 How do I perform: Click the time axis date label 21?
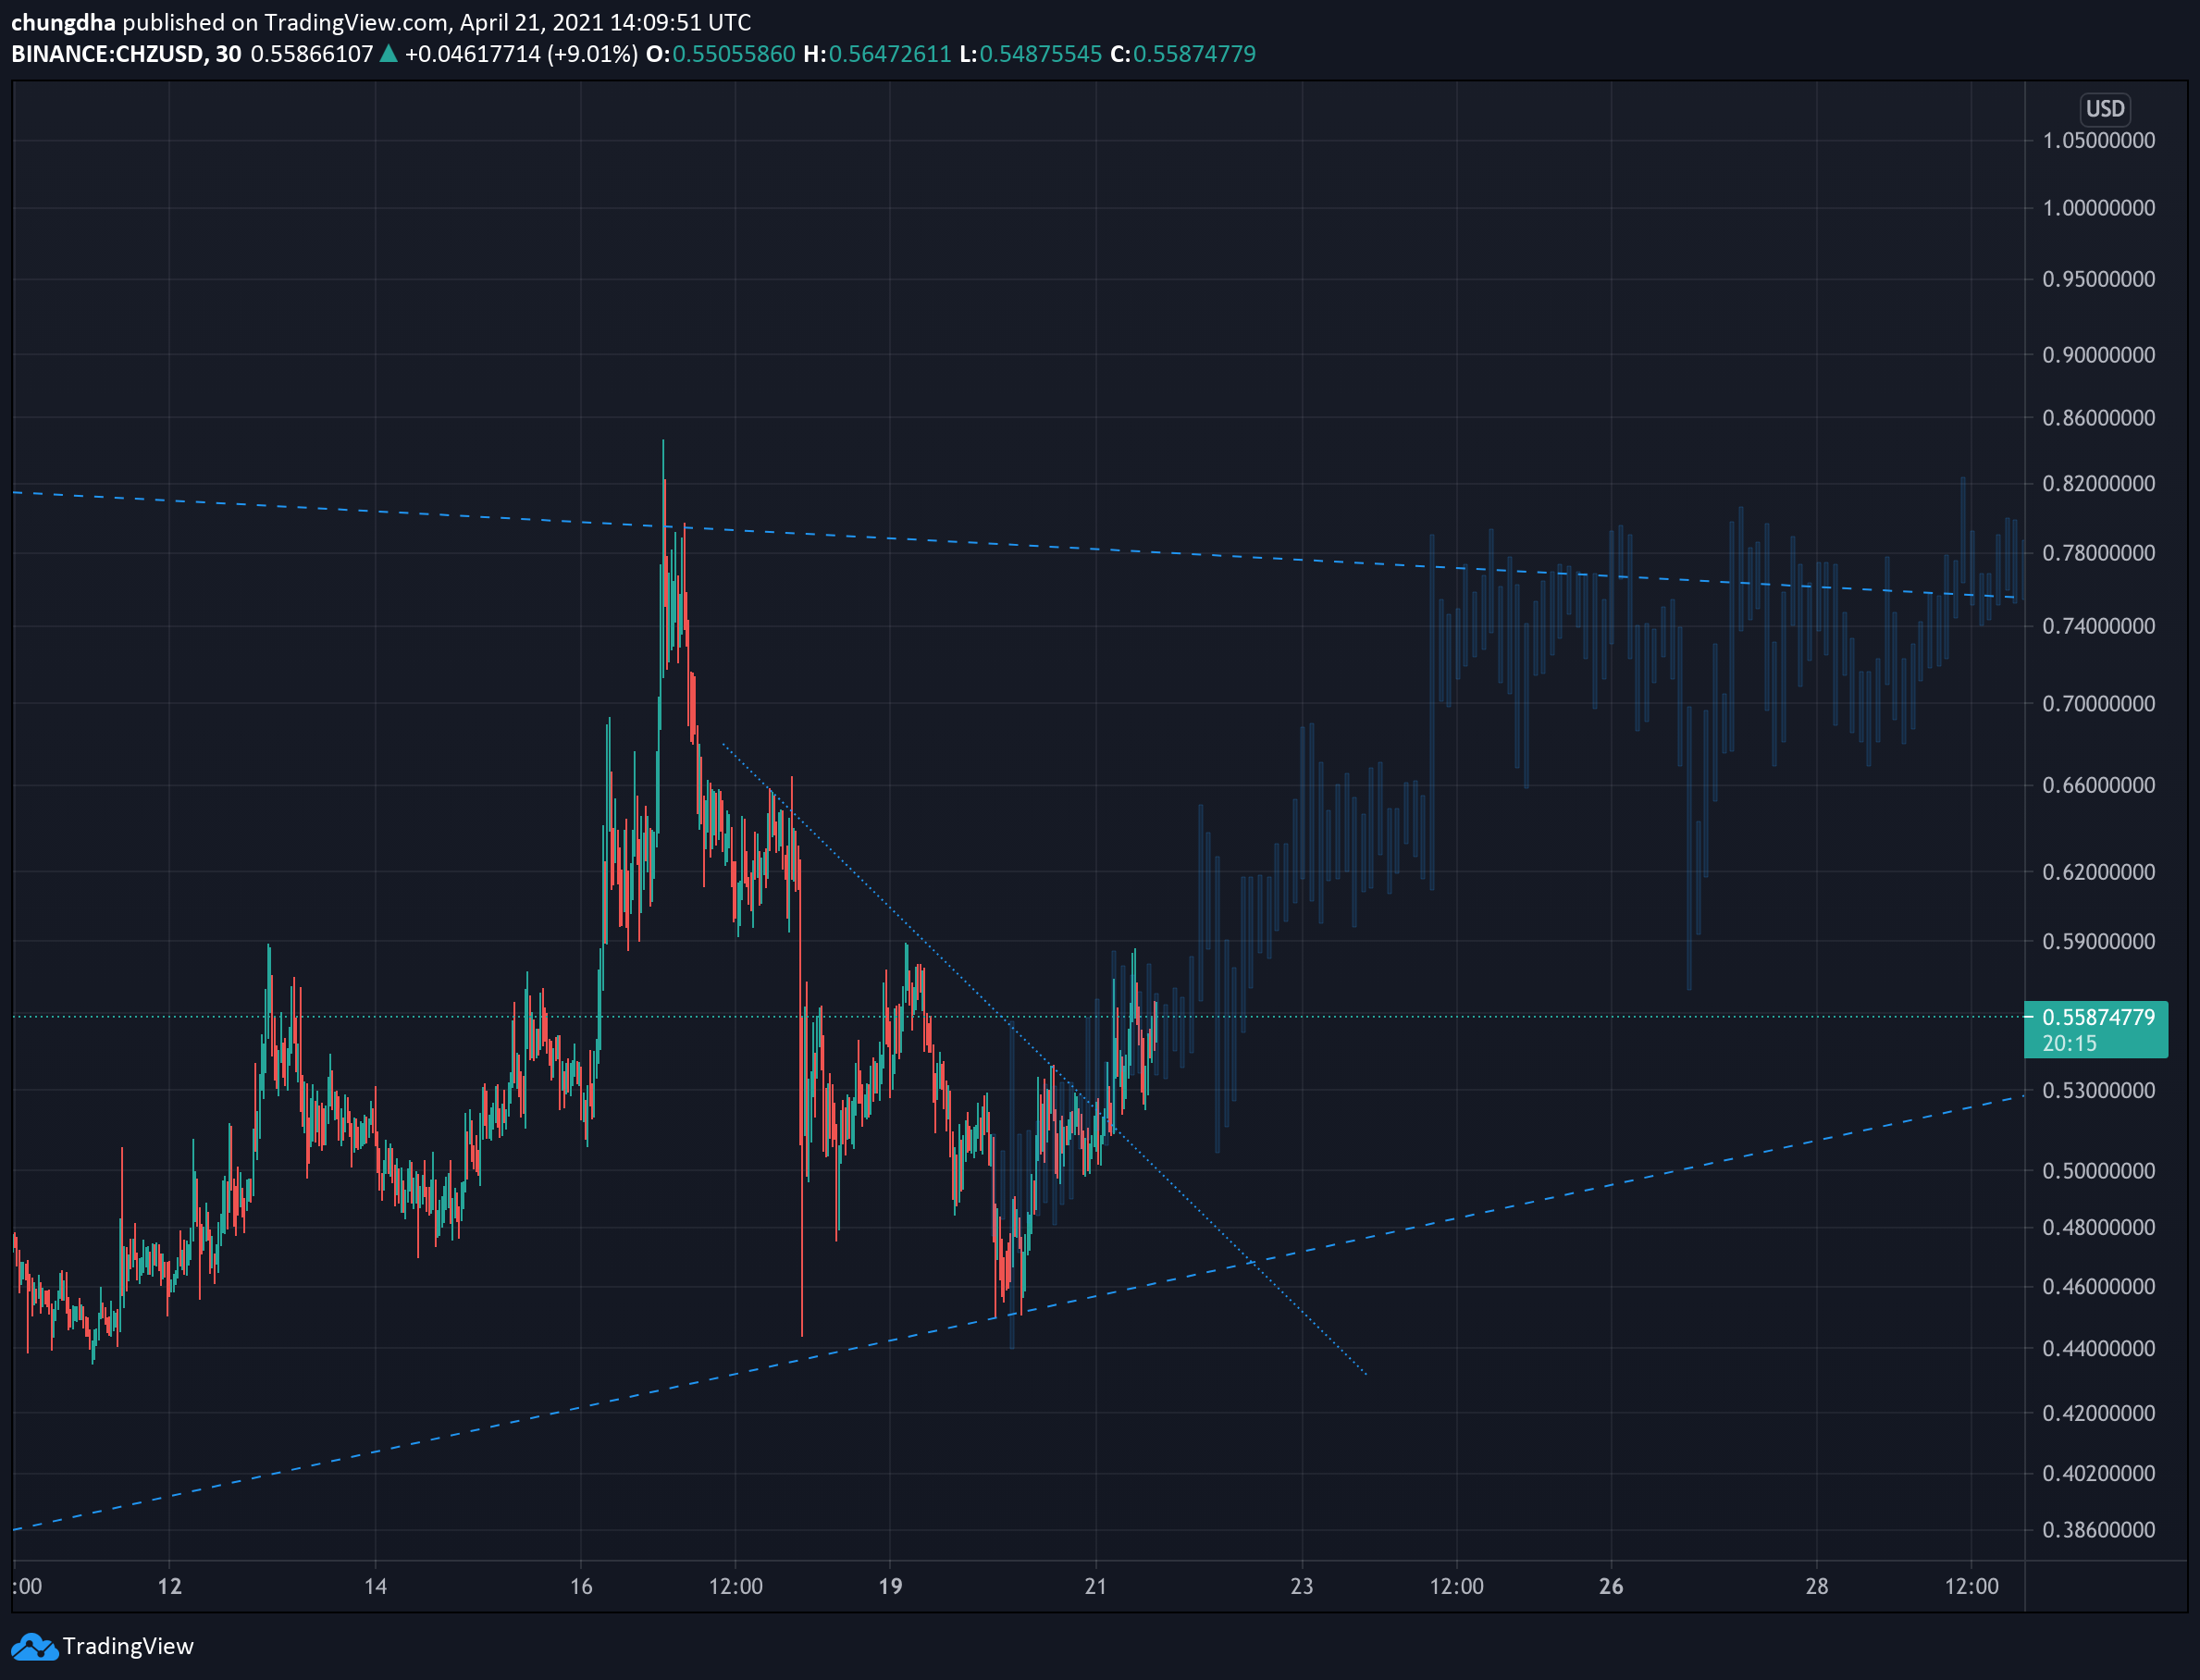point(1096,1587)
